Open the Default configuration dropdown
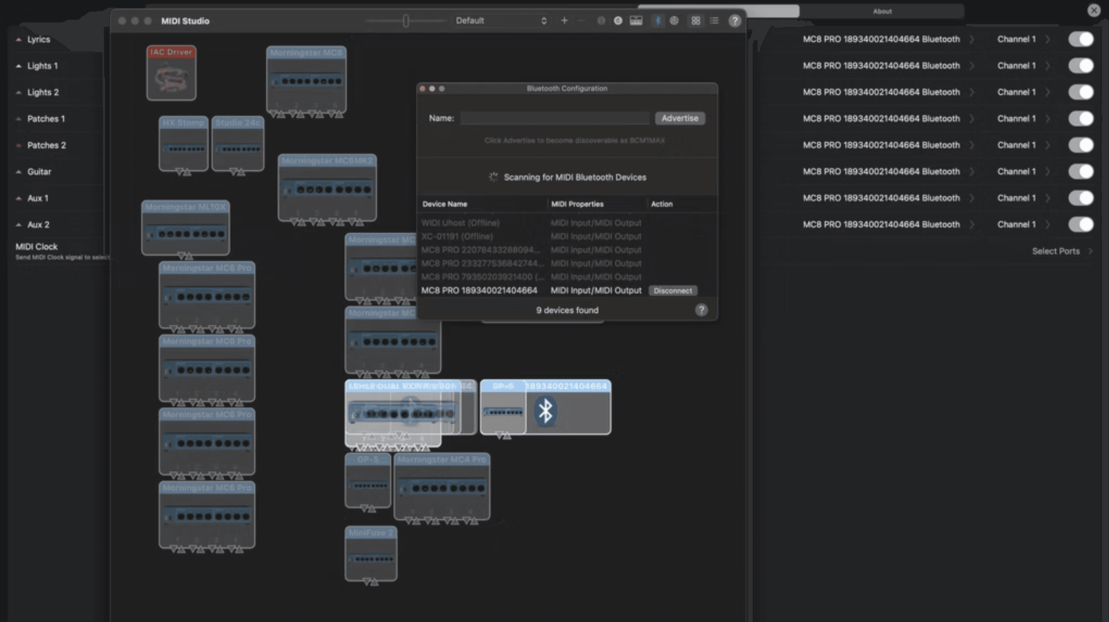1109x622 pixels. click(501, 21)
